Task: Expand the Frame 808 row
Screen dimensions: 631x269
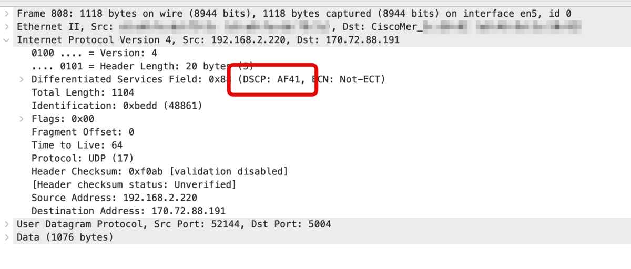Action: (6, 13)
